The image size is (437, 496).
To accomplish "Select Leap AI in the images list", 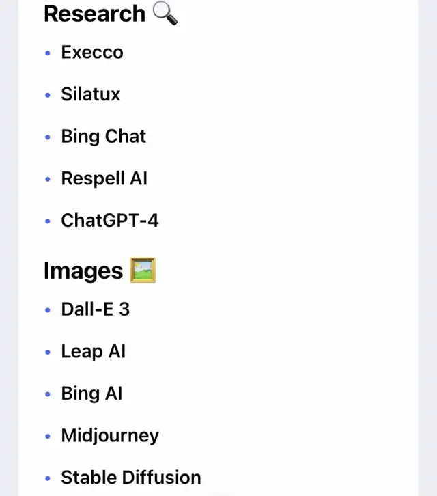I will [94, 351].
